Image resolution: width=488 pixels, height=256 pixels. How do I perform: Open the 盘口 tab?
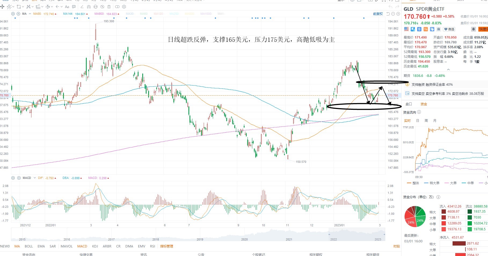(409, 104)
